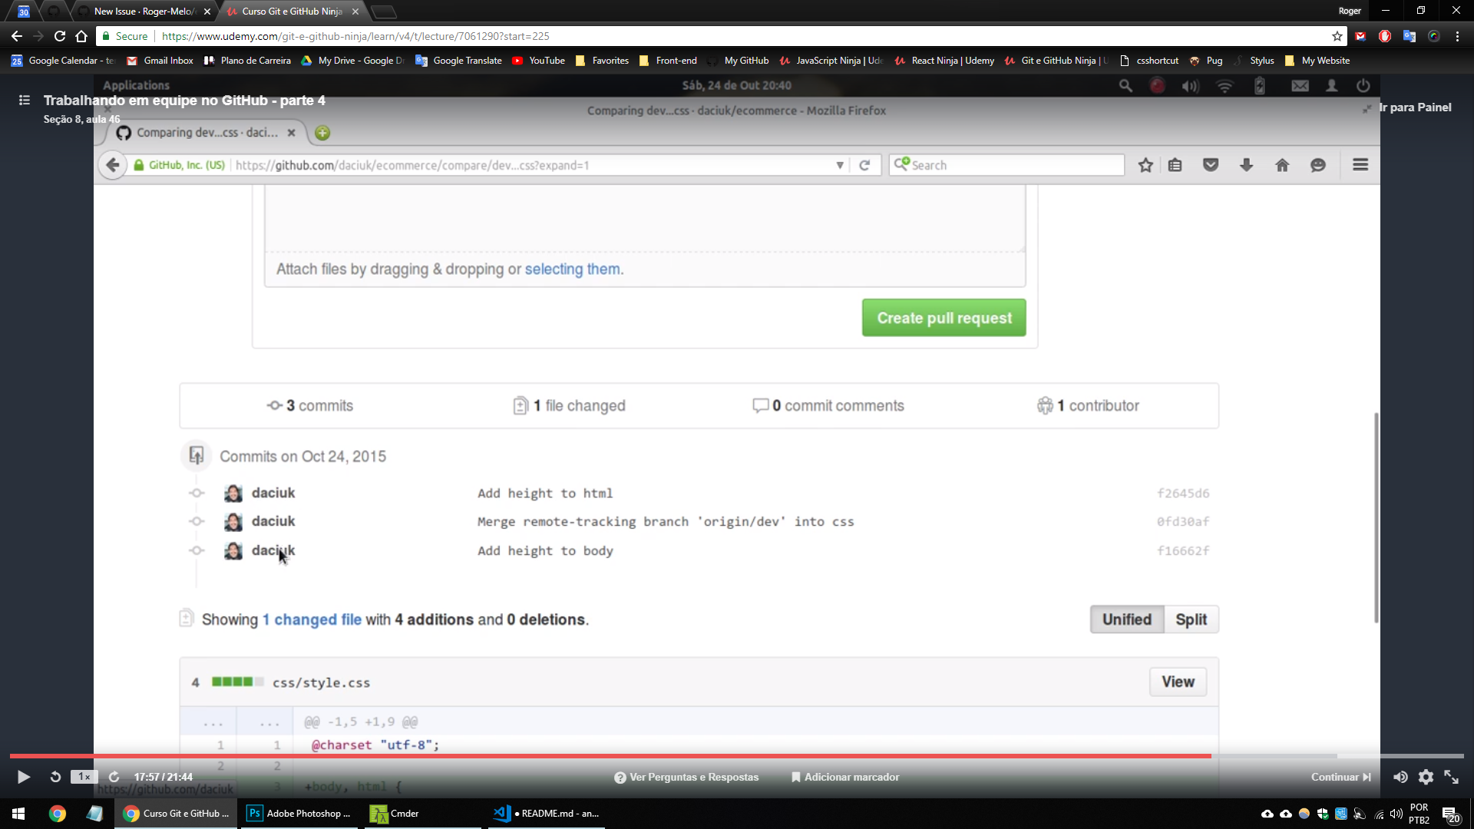Viewport: 1474px width, 829px height.
Task: Open the Favorites bookmarks folder
Action: click(602, 61)
